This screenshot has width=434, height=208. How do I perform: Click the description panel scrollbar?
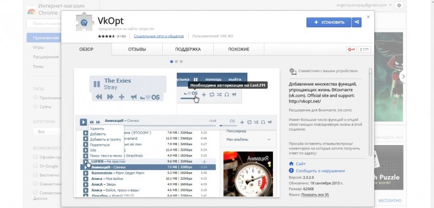(x=371, y=112)
